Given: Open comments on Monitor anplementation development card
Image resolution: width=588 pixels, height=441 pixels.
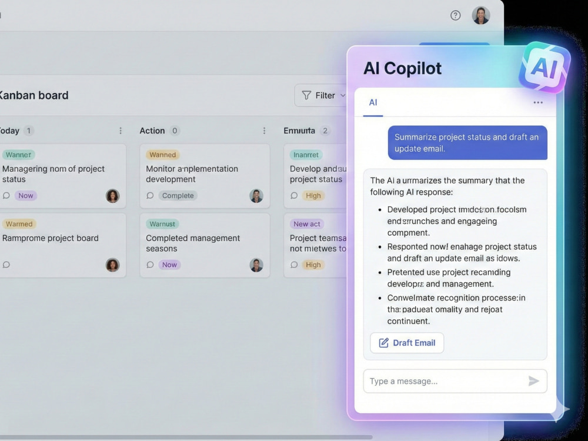Looking at the screenshot, I should coord(150,195).
